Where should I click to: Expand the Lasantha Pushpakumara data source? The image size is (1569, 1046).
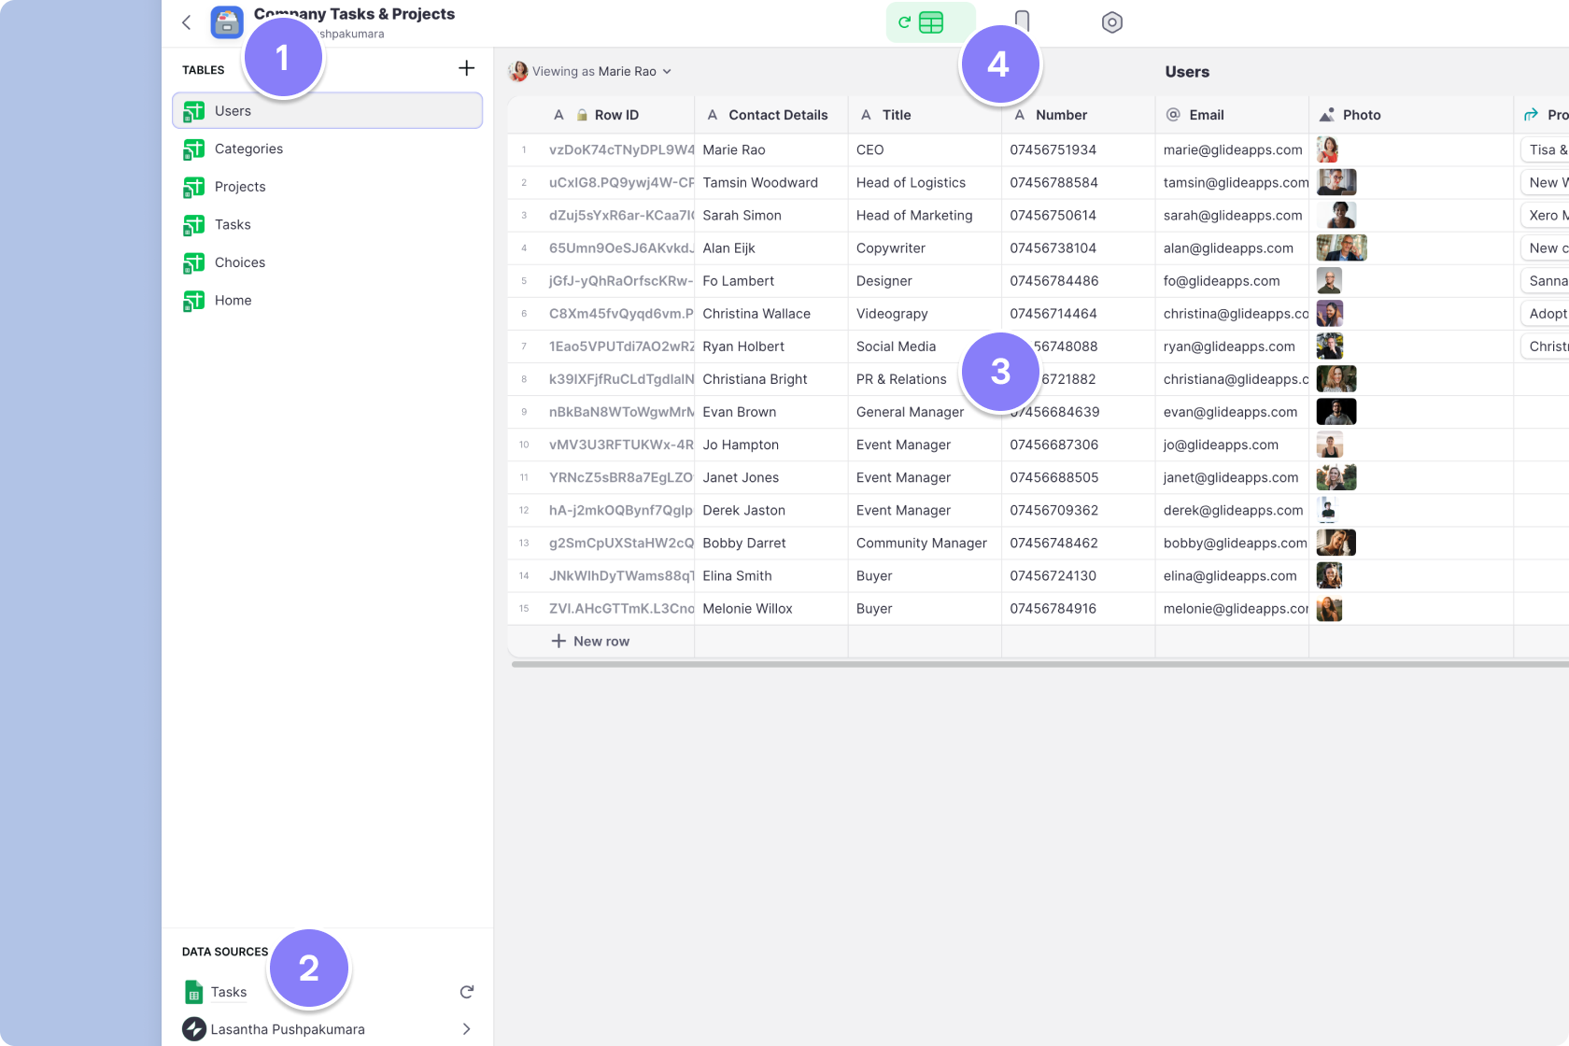click(465, 1029)
